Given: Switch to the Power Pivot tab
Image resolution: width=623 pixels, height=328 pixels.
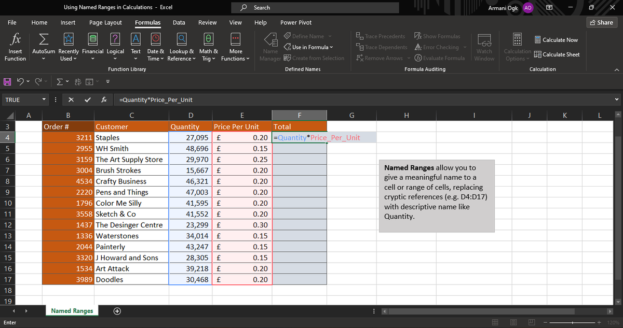Looking at the screenshot, I should point(296,22).
